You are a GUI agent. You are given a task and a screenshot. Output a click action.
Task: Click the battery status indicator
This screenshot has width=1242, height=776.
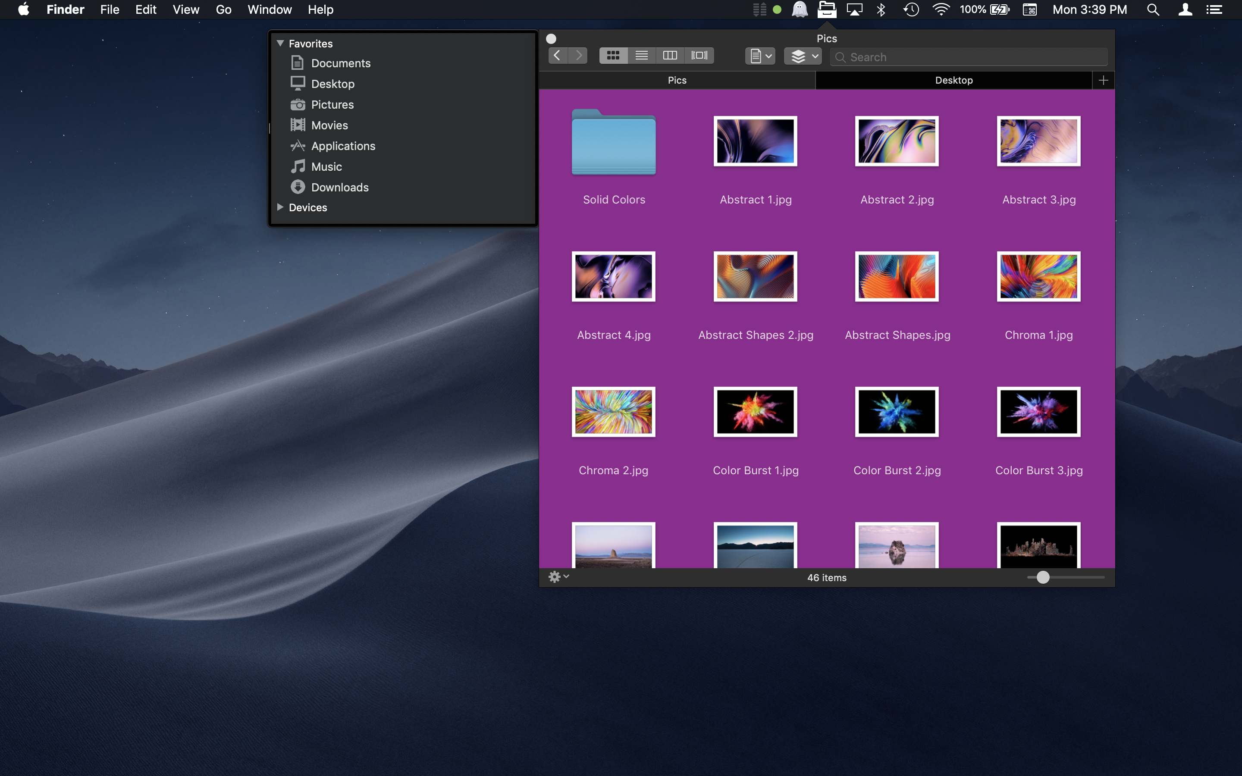985,9
